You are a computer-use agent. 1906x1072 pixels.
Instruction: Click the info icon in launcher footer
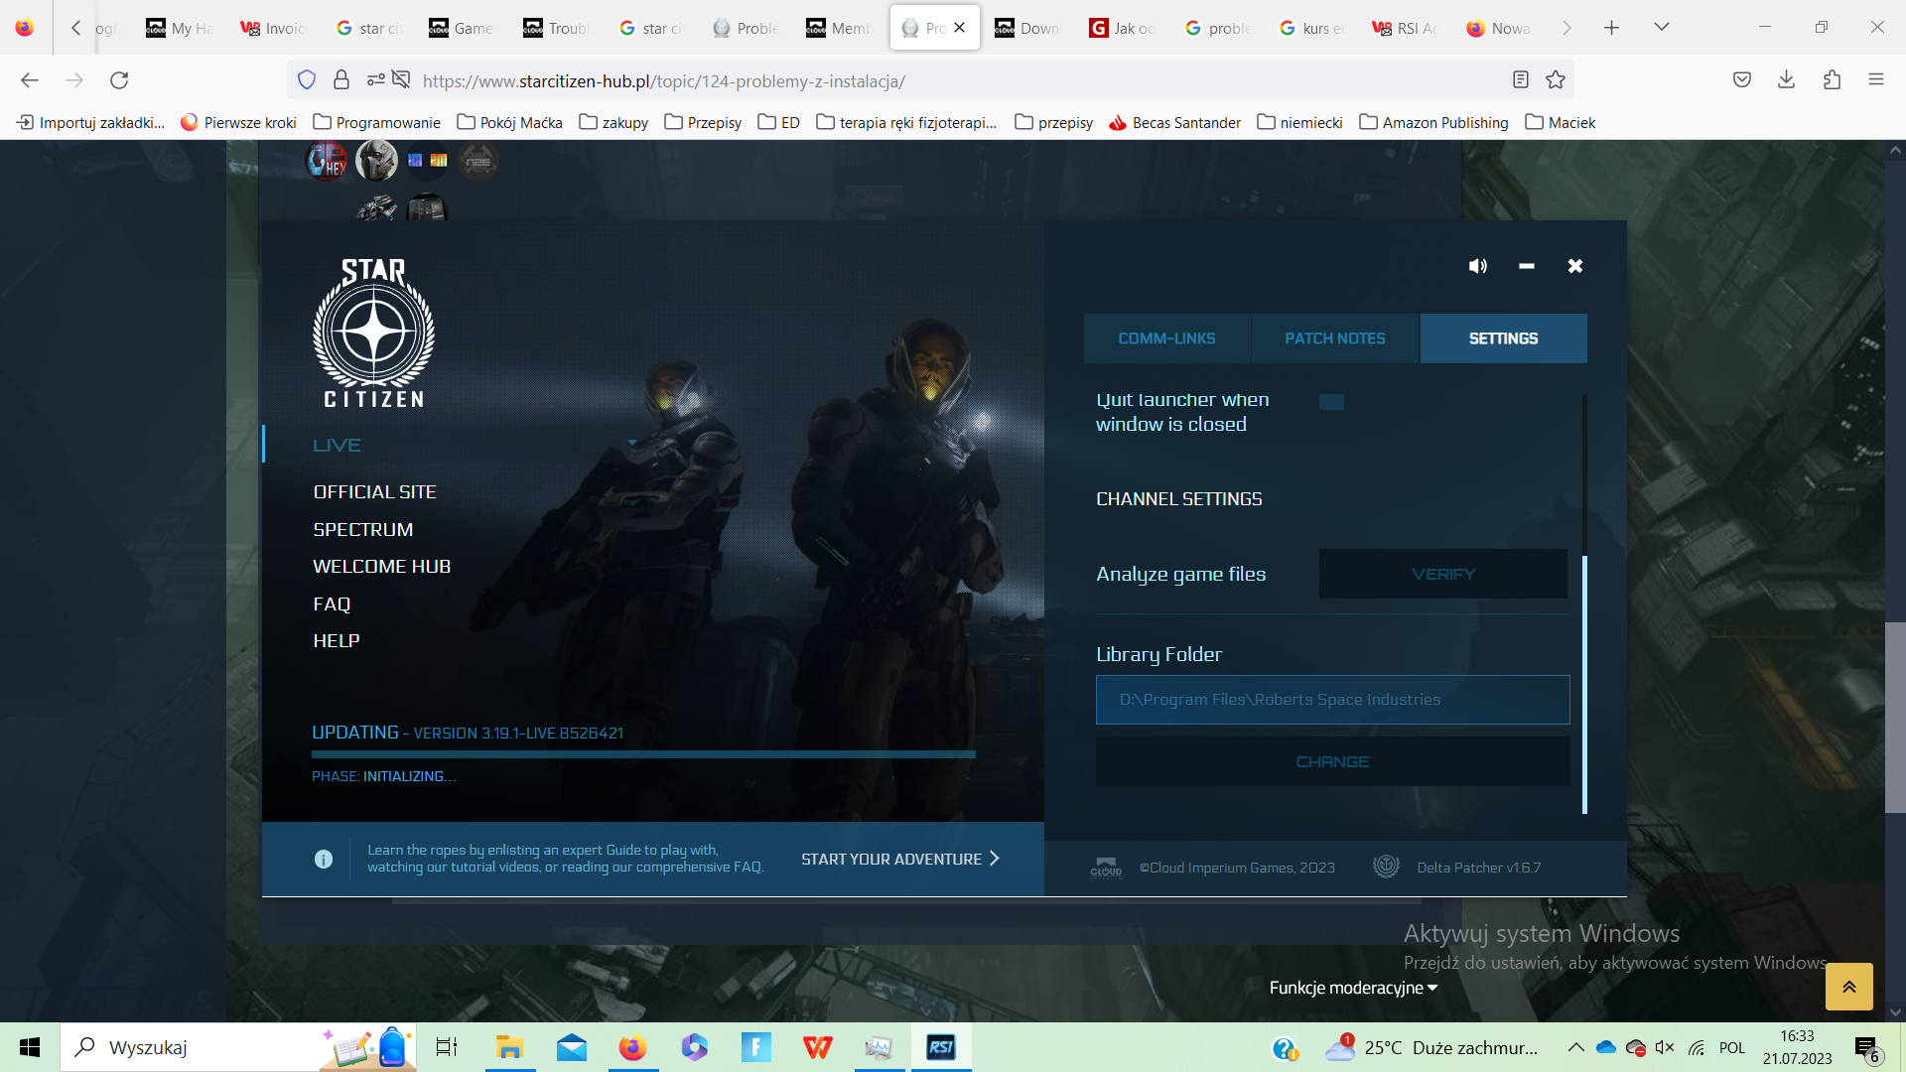coord(324,860)
